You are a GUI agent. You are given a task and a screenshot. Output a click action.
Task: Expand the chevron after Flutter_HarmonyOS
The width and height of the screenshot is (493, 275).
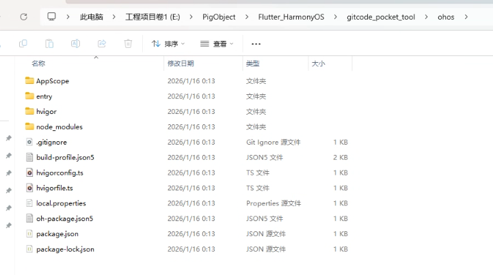click(335, 17)
